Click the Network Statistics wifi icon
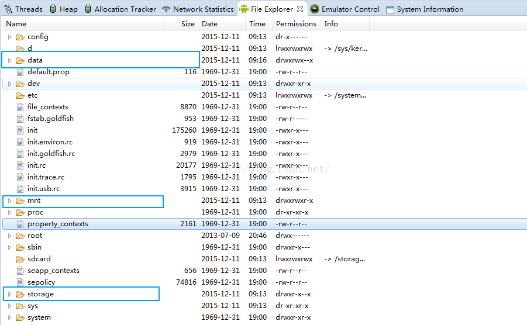Screen dimensions: 527x325 coord(166,9)
